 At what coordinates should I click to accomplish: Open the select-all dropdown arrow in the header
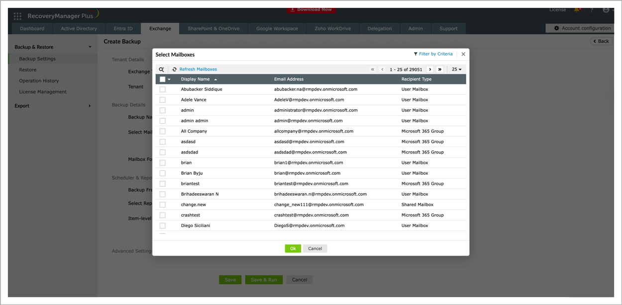(x=169, y=79)
